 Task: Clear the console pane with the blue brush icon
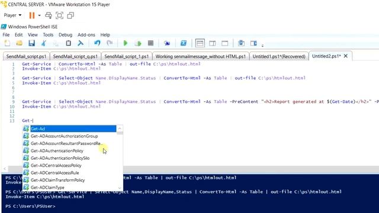[x=81, y=43]
